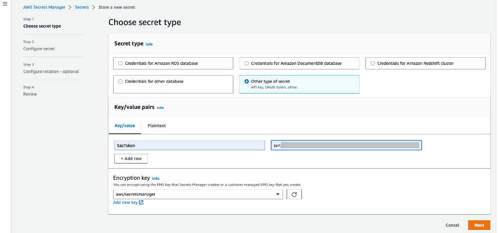The height and width of the screenshot is (233, 500).
Task: Select Credentials for Amazon DocumentDB database
Action: (247, 63)
